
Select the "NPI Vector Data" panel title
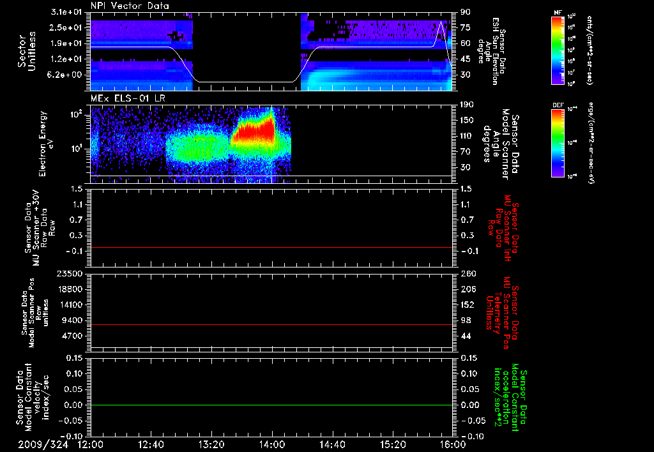(x=130, y=6)
